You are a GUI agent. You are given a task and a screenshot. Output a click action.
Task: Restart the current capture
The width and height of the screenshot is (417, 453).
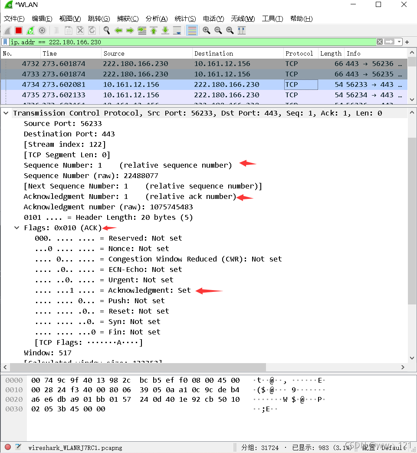click(30, 30)
